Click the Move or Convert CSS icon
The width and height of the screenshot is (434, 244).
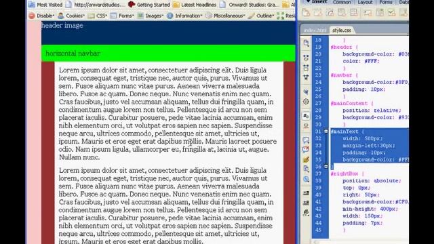click(306, 179)
